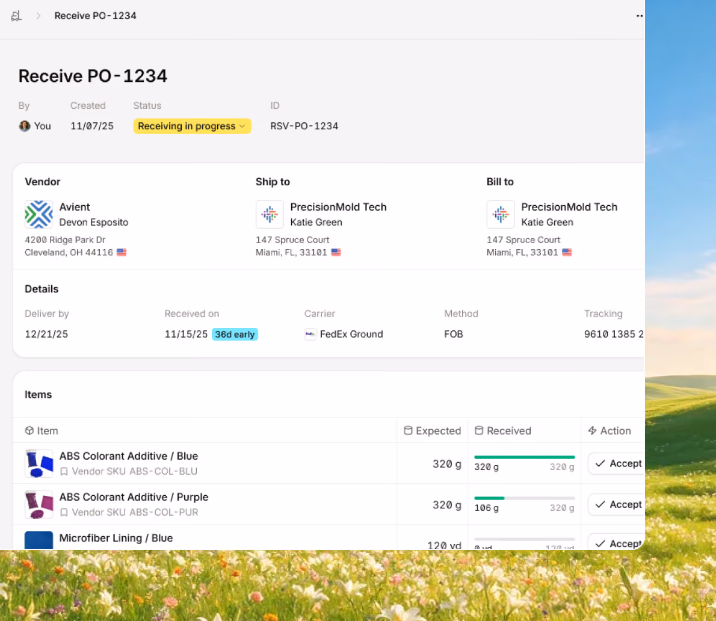Accept the ABS Colorant Additive Blue item

click(617, 463)
